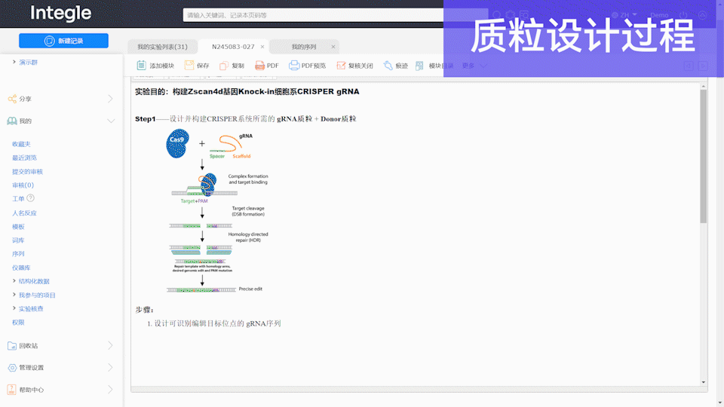Click 模块目录 toolbar icon
This screenshot has height=407, width=724.
tap(419, 66)
